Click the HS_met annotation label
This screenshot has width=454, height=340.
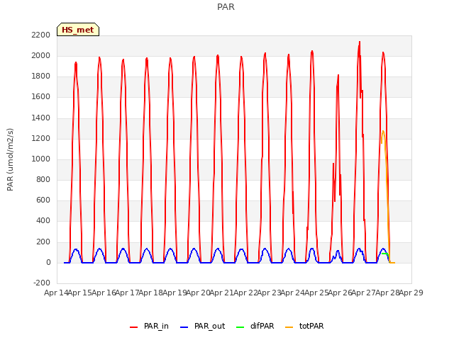point(78,30)
